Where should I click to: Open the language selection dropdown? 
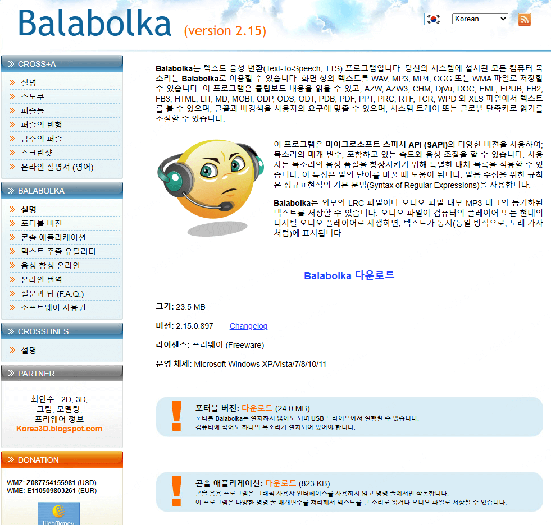pos(480,19)
